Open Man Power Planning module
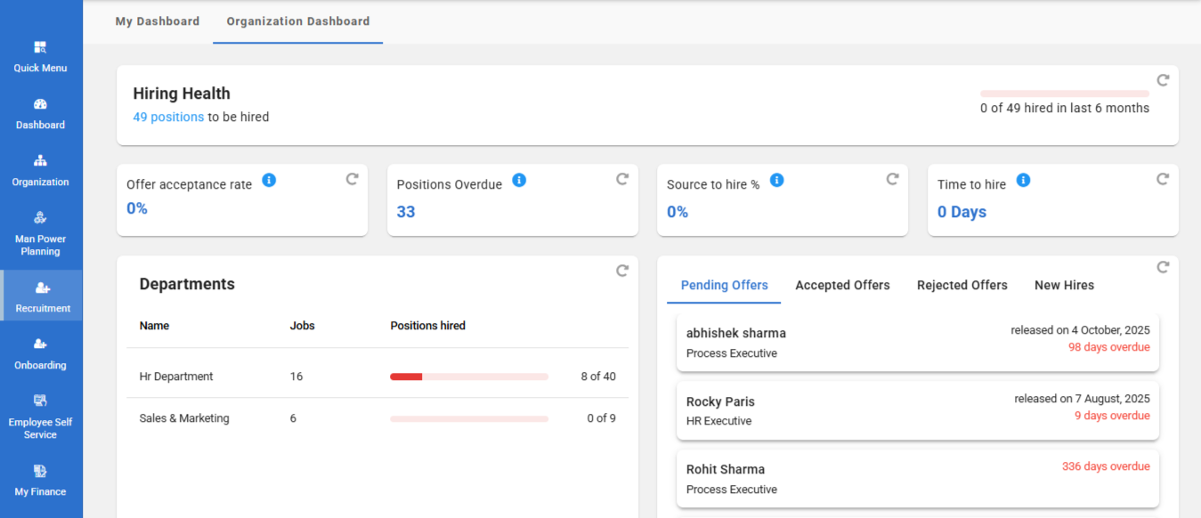 point(40,219)
